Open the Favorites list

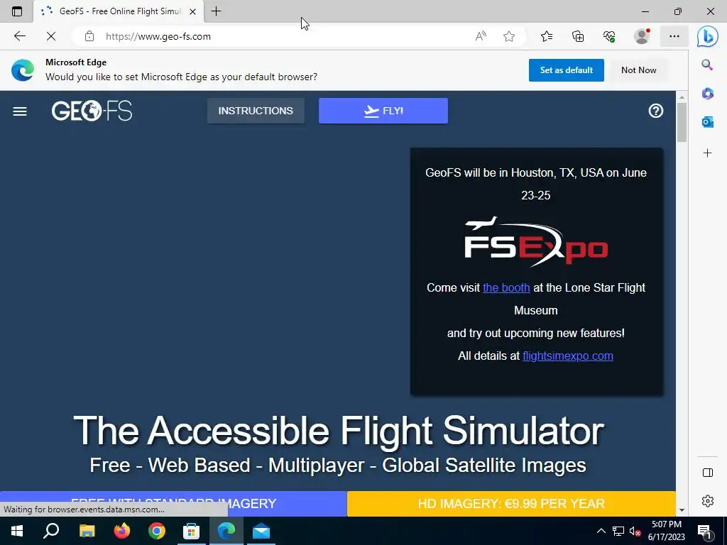[547, 36]
